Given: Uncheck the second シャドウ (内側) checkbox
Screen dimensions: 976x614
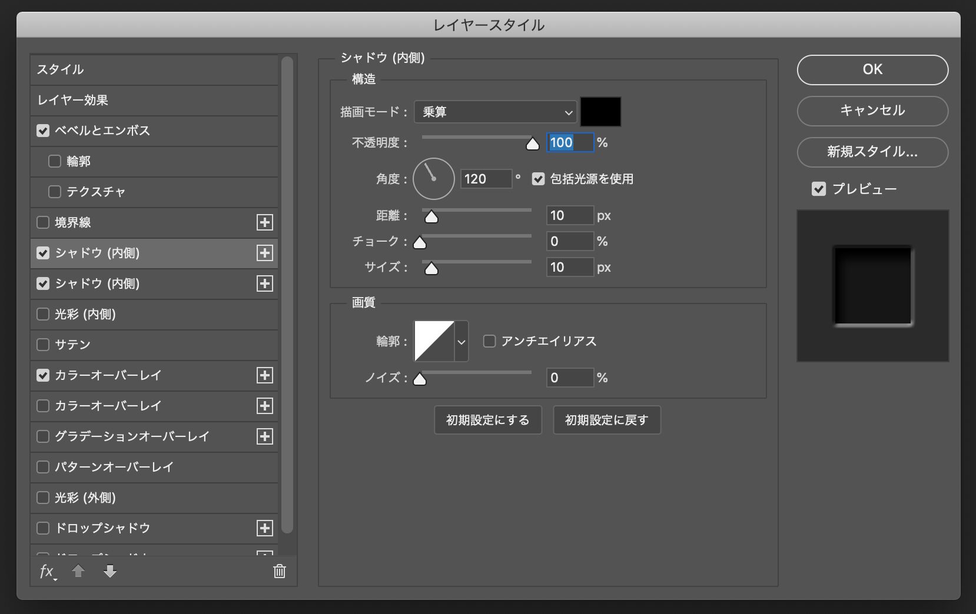Looking at the screenshot, I should (x=43, y=283).
